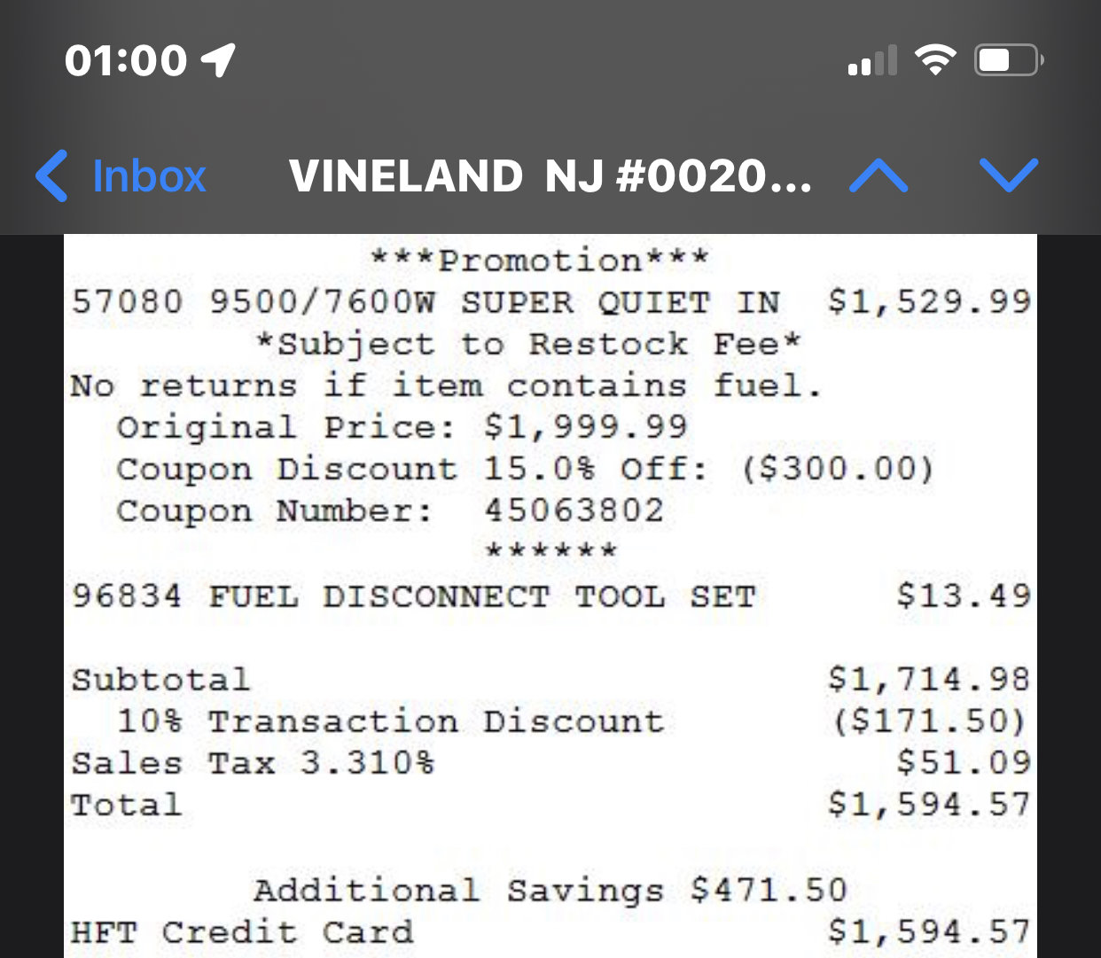Tap the 96834 Fuel Disconnect Tool Set line

coord(551,596)
